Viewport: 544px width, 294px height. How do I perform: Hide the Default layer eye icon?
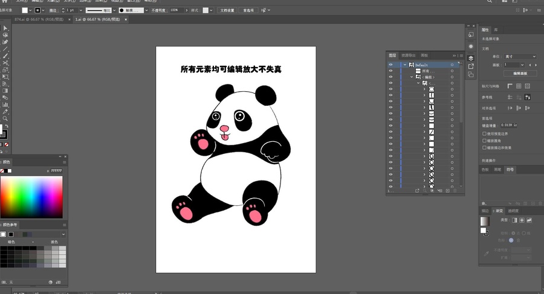pyautogui.click(x=390, y=65)
